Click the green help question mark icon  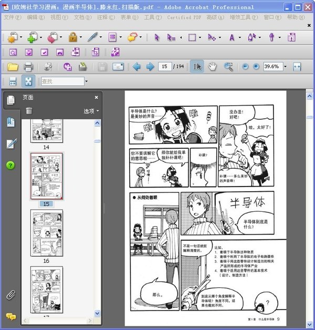coord(10,166)
